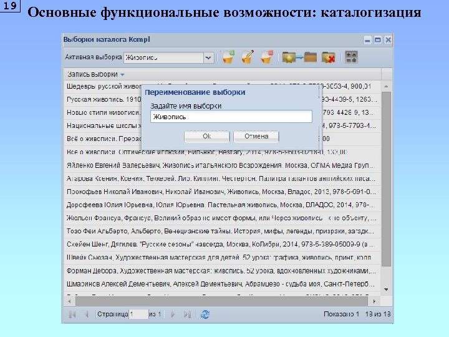
Task: Click the calculator-style grid icon in toolbar
Action: pos(351,57)
